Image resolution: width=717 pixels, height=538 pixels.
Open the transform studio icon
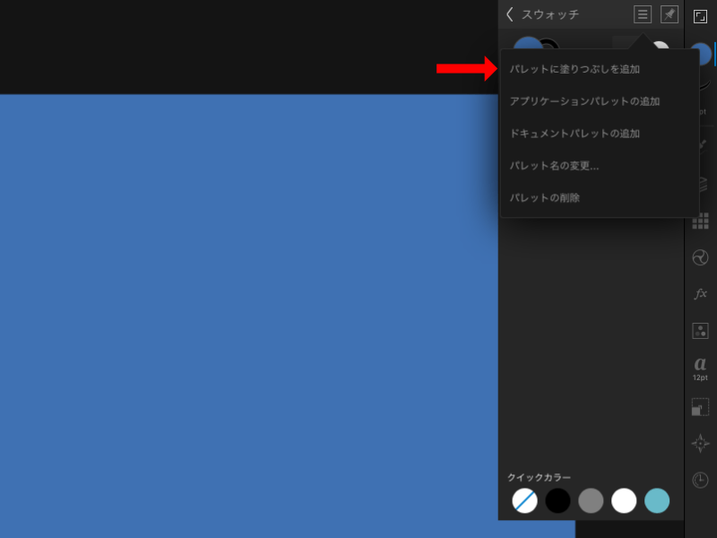pos(700,407)
